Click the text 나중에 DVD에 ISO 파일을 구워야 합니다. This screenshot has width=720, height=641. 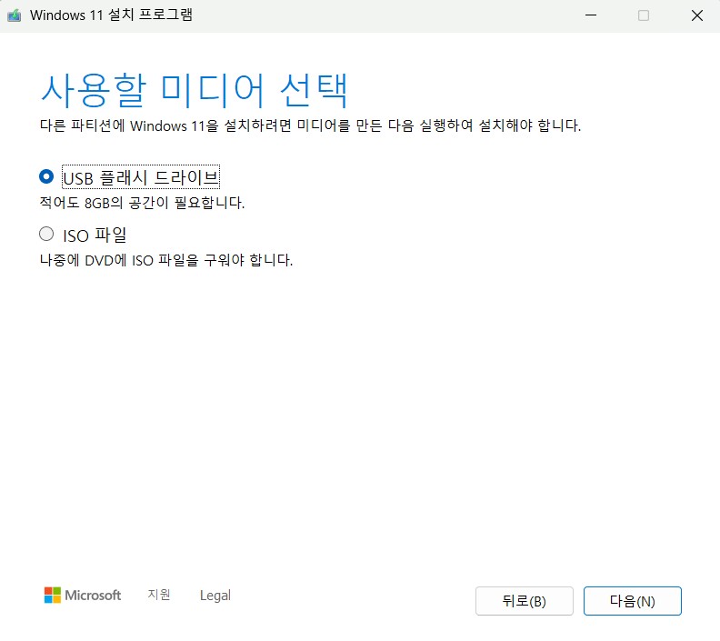(165, 260)
